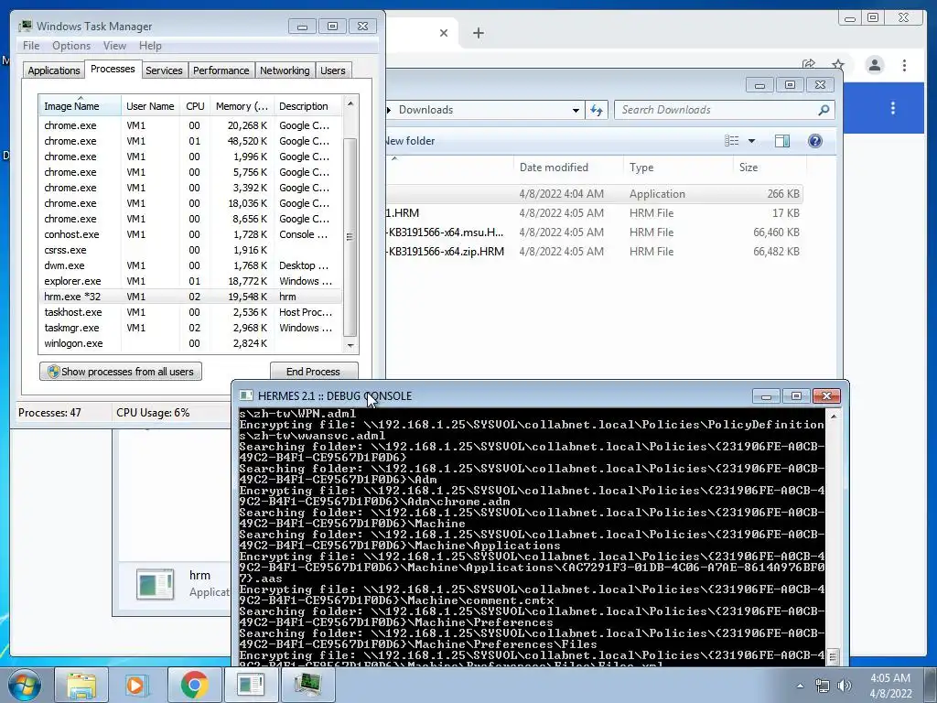The image size is (937, 703).
Task: Select the dwm.exe process row
Action: (190, 265)
